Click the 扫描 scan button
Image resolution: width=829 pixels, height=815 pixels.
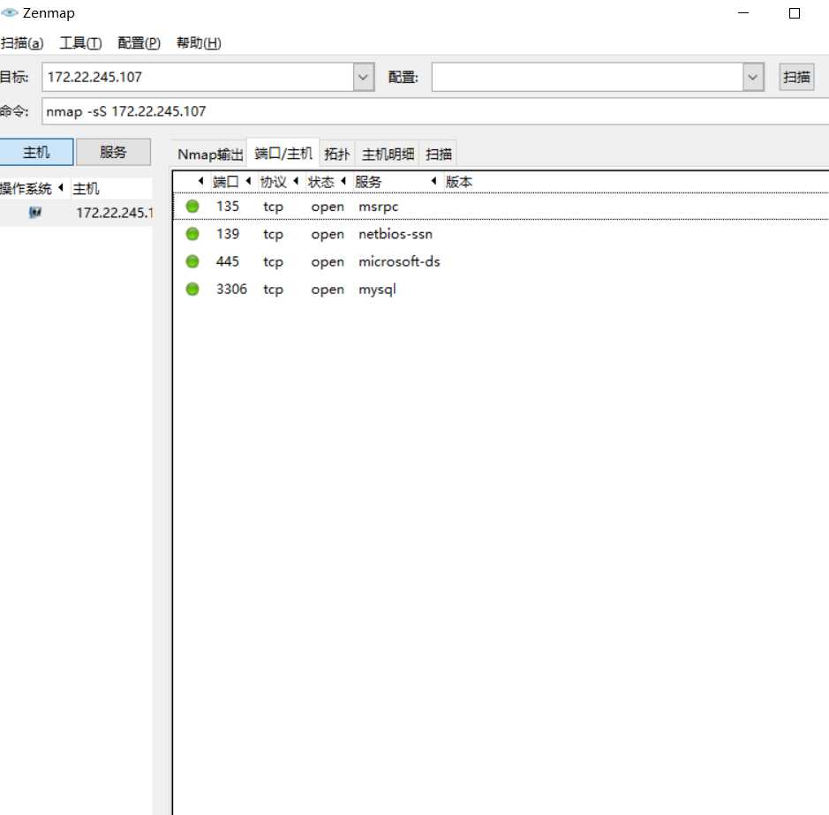coord(796,77)
